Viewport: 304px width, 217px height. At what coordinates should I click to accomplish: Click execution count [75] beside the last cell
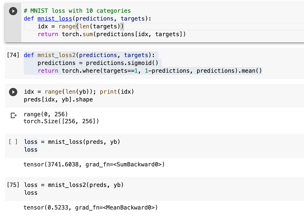[x=13, y=185]
